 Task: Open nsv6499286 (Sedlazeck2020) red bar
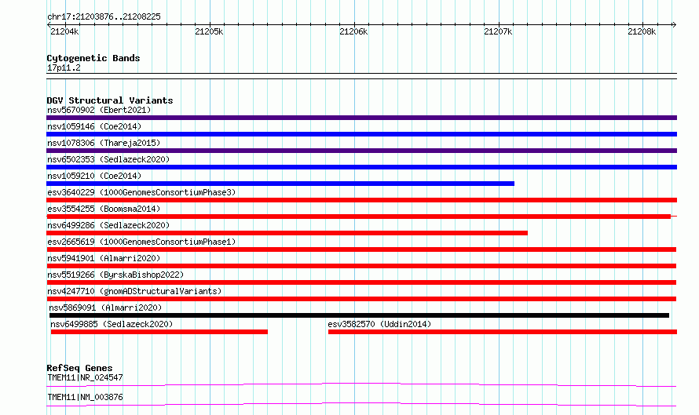point(287,233)
